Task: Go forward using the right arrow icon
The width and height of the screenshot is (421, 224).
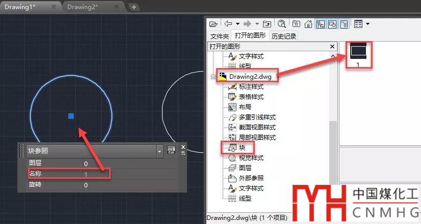Action: [247, 24]
